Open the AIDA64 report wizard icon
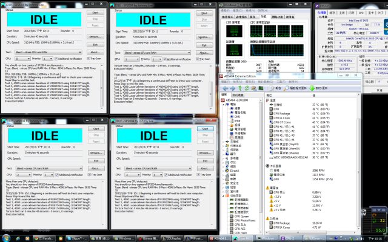 coord(272,88)
